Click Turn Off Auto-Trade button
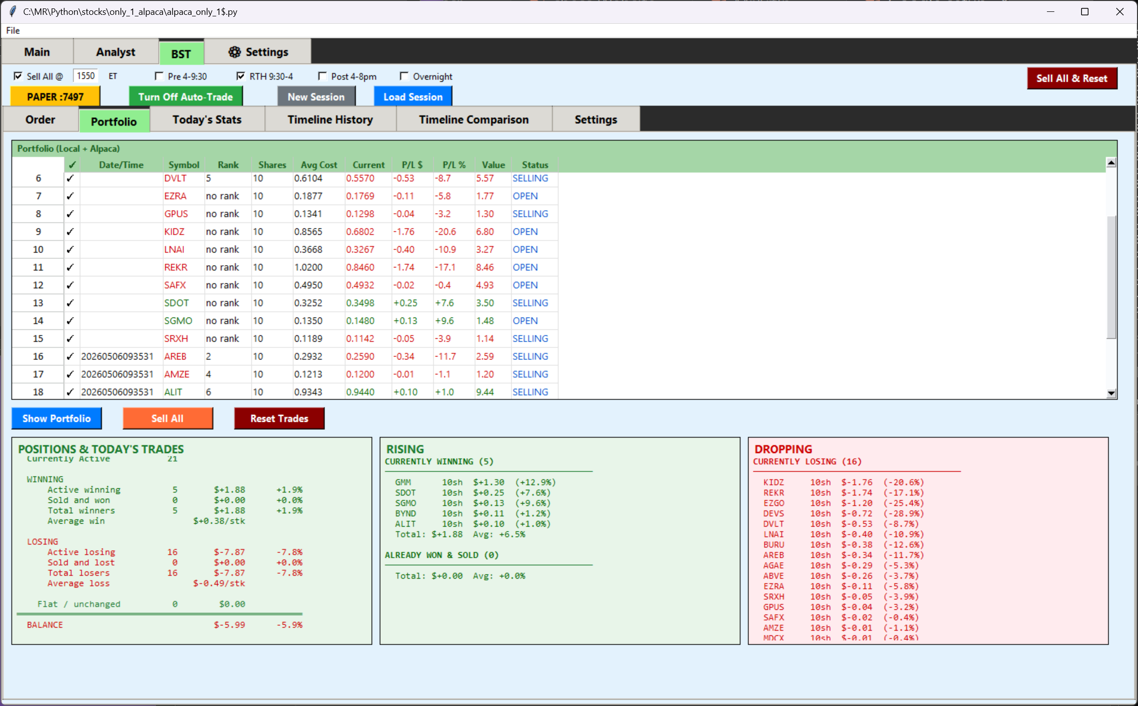1138x706 pixels. click(186, 97)
